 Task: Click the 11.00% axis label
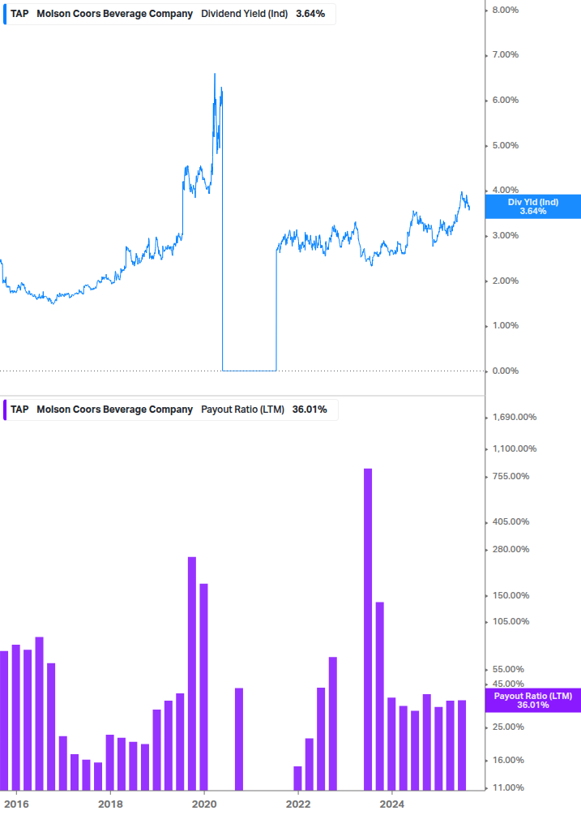508,787
